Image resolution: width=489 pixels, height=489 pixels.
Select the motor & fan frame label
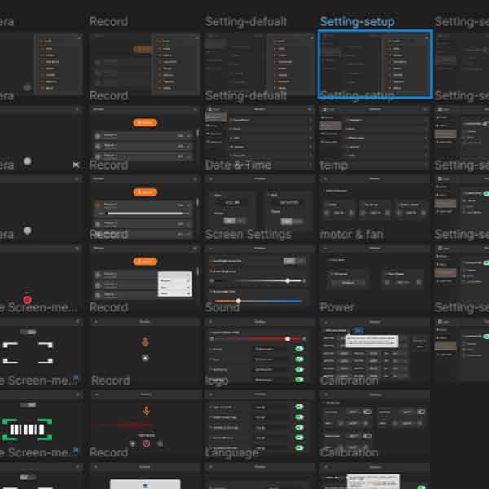click(x=351, y=234)
